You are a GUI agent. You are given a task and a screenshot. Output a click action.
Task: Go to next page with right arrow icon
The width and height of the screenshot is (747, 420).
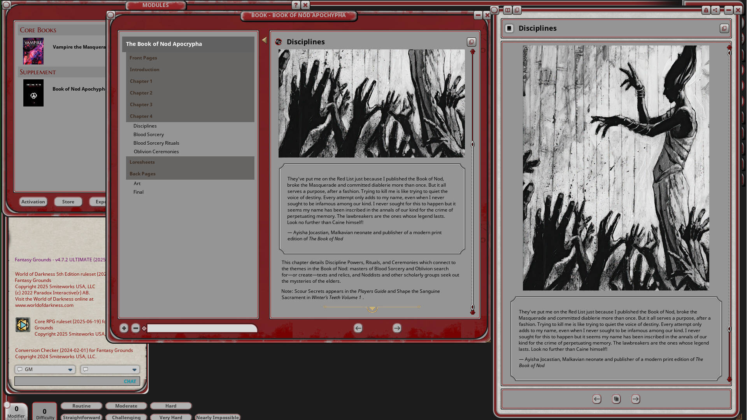[397, 328]
